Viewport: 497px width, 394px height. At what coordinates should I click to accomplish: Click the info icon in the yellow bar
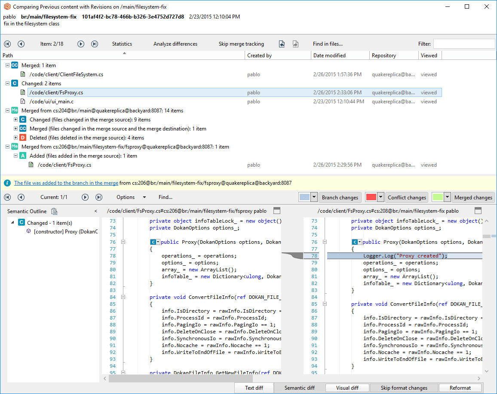click(x=7, y=183)
